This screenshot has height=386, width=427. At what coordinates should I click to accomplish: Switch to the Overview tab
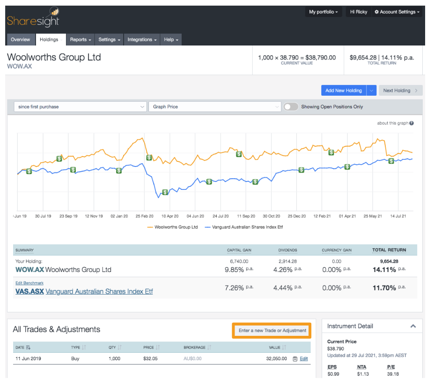click(21, 39)
